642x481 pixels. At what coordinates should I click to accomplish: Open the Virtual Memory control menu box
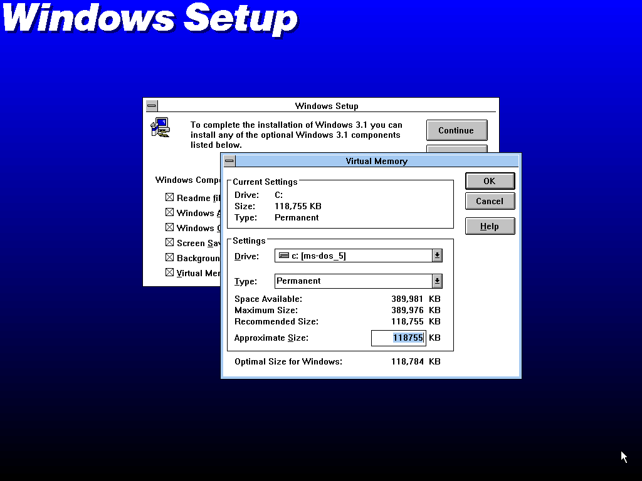point(229,161)
